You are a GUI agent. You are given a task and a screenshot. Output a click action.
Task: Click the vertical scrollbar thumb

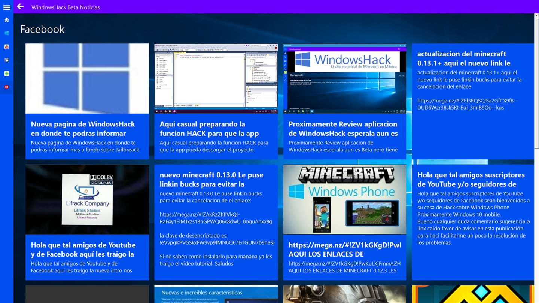click(536, 83)
